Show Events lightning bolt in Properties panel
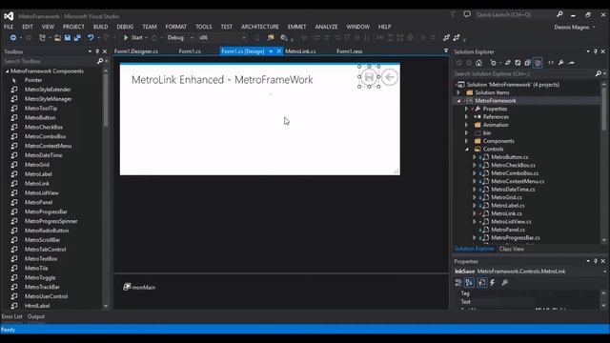The height and width of the screenshot is (343, 610). tap(493, 283)
